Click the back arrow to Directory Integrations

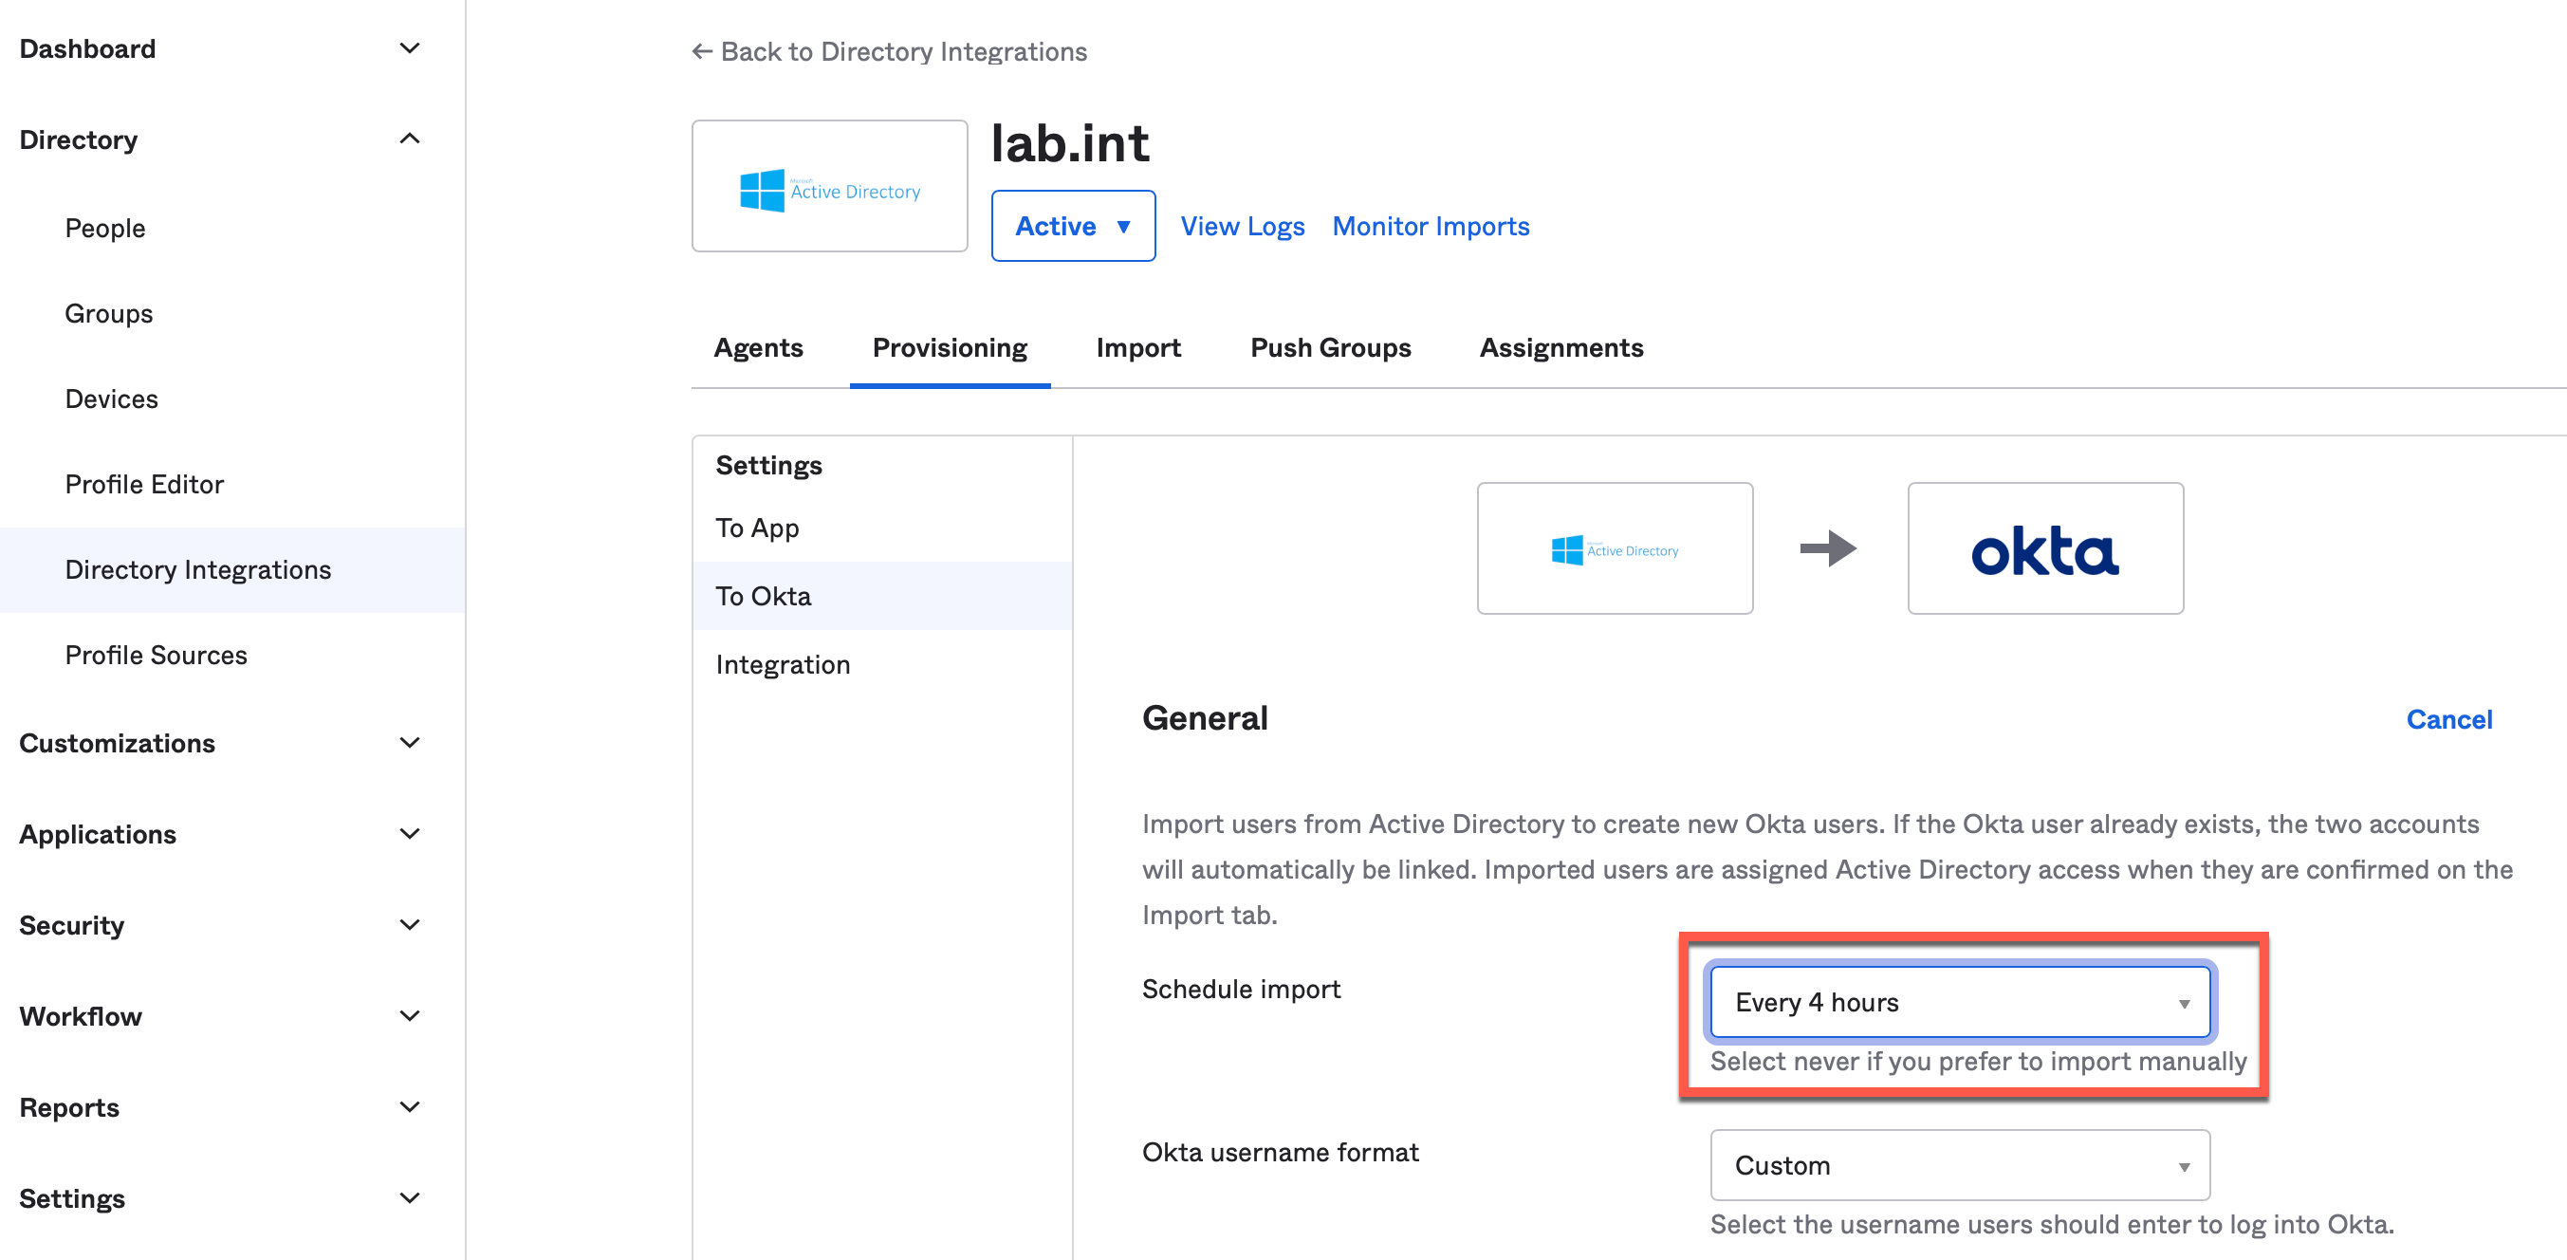click(x=702, y=52)
